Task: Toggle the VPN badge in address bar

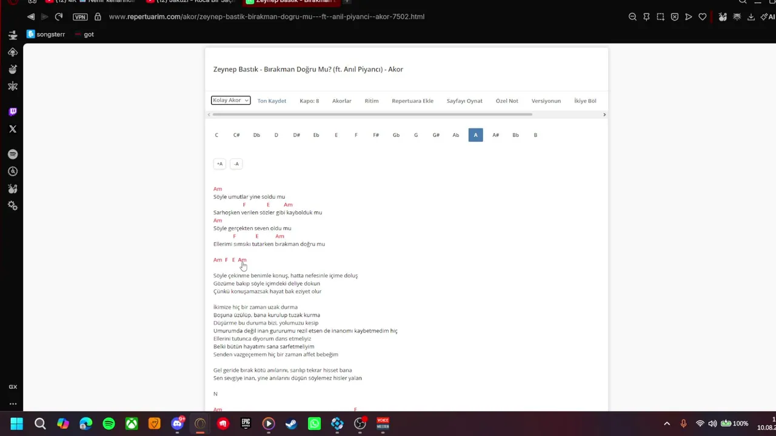Action: coord(80,17)
